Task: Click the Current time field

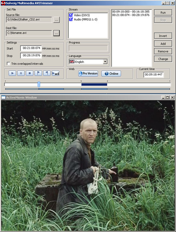Action: pyautogui.click(x=154, y=75)
